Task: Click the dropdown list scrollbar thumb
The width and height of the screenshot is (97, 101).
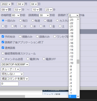Action: (78, 62)
